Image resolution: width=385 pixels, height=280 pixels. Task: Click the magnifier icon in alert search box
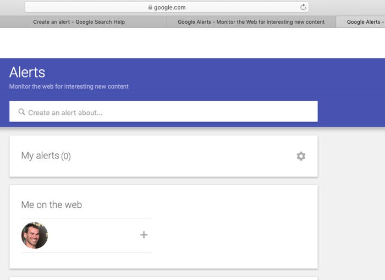pos(21,112)
